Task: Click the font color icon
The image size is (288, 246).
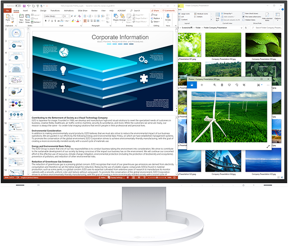Action: click(78, 21)
